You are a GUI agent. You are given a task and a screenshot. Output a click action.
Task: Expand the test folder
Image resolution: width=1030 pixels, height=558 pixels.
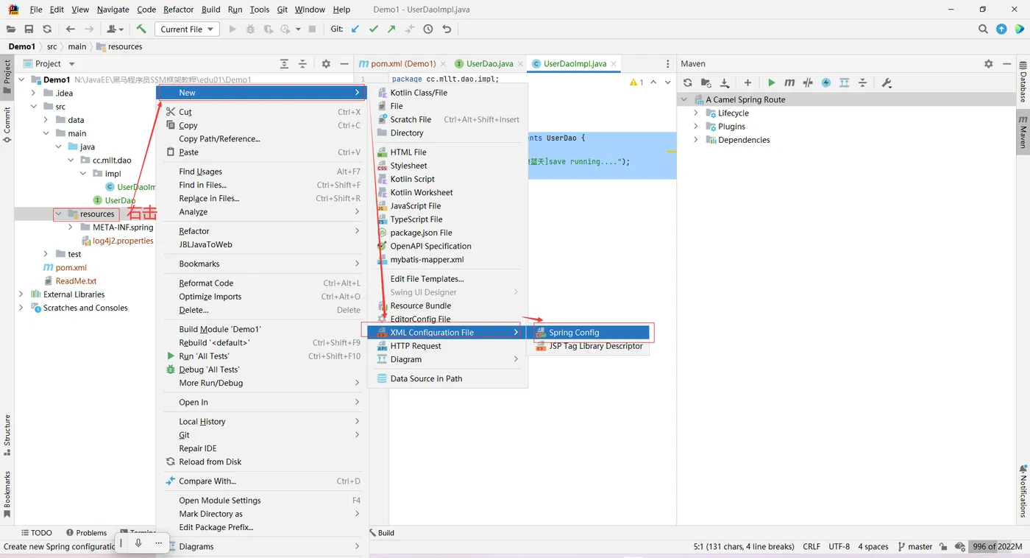[x=46, y=254]
